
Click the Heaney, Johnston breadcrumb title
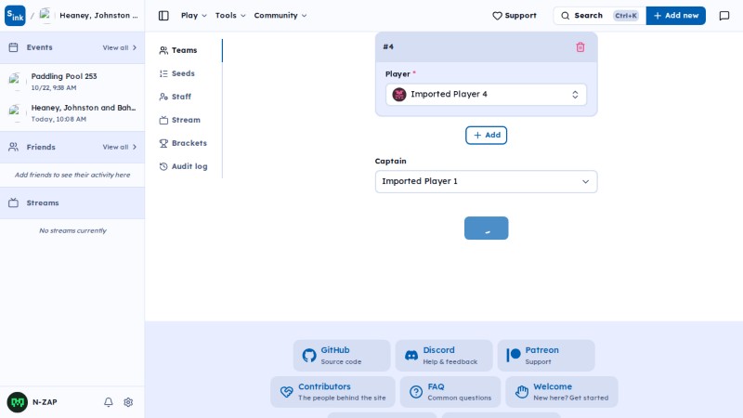pyautogui.click(x=99, y=16)
